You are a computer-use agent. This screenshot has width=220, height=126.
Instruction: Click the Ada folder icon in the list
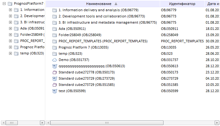coord(55,29)
